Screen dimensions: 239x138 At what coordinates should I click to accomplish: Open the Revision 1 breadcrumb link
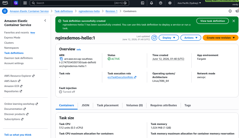pyautogui.click(x=111, y=11)
